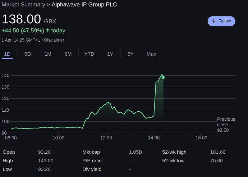
Task: Click the P/E ratio label
Action: pos(92,161)
